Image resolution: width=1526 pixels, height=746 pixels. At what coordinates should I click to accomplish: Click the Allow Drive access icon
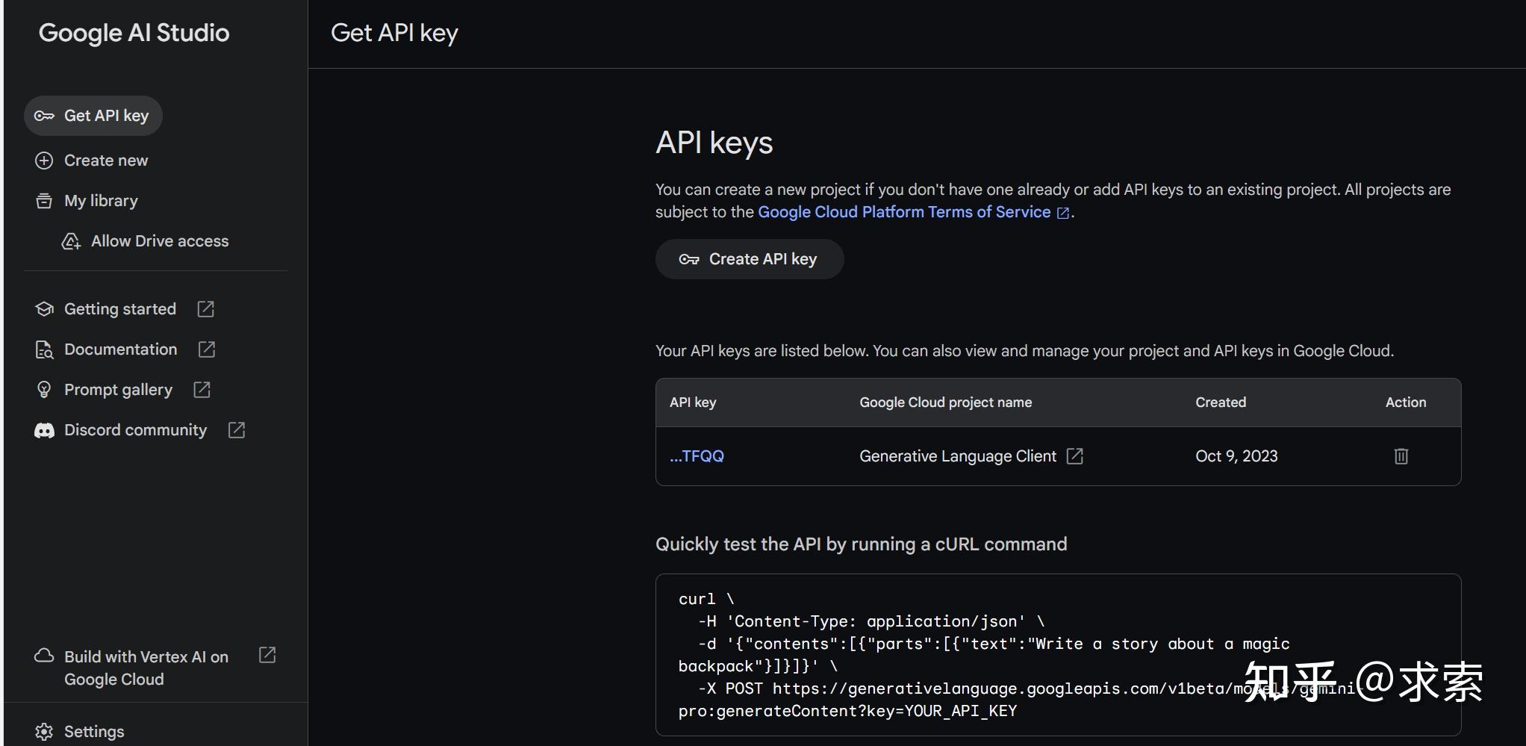tap(70, 240)
